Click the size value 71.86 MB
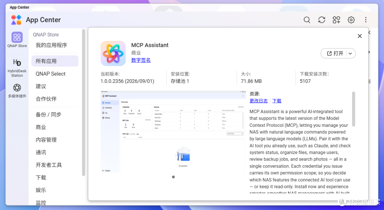 pyautogui.click(x=251, y=81)
